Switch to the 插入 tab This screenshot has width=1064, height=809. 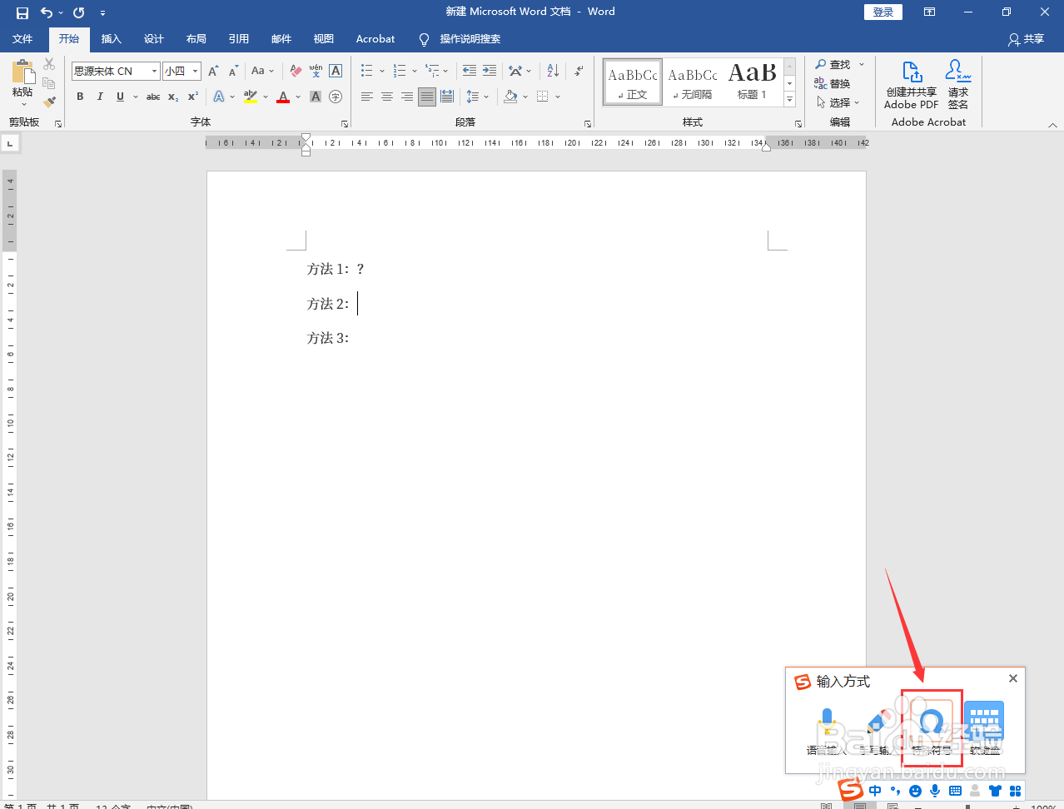point(112,39)
